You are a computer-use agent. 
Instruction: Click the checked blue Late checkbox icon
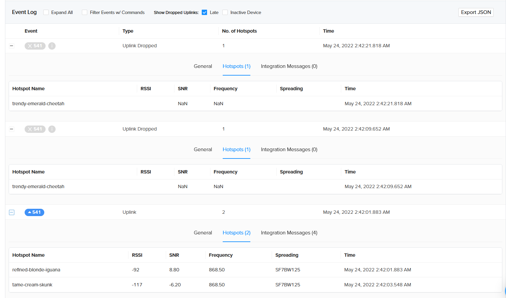click(x=204, y=12)
